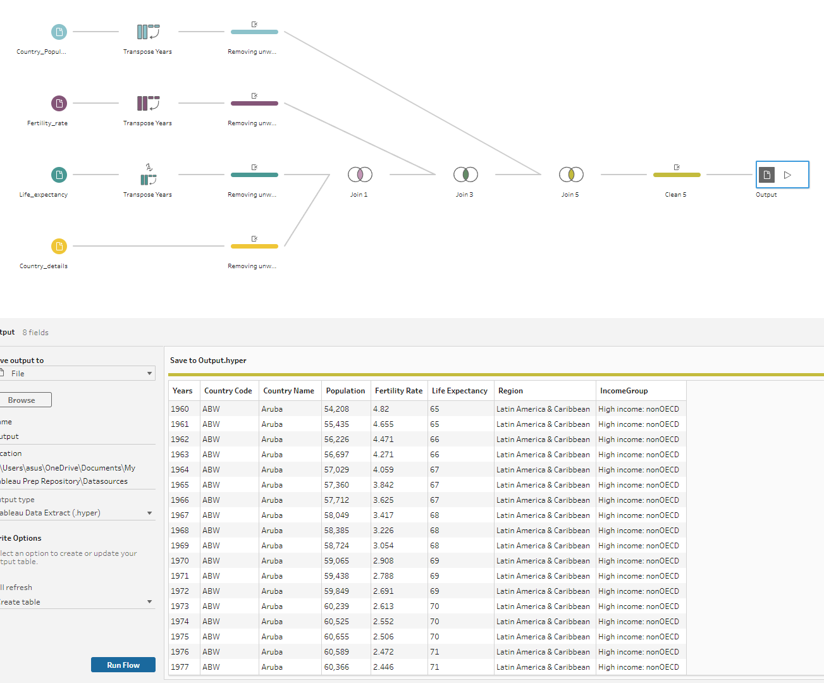Screen dimensions: 824x683
Task: Select the Life_expectancy input step icon
Action: click(59, 175)
